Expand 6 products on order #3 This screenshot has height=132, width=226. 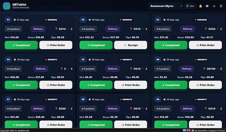pos(163,29)
